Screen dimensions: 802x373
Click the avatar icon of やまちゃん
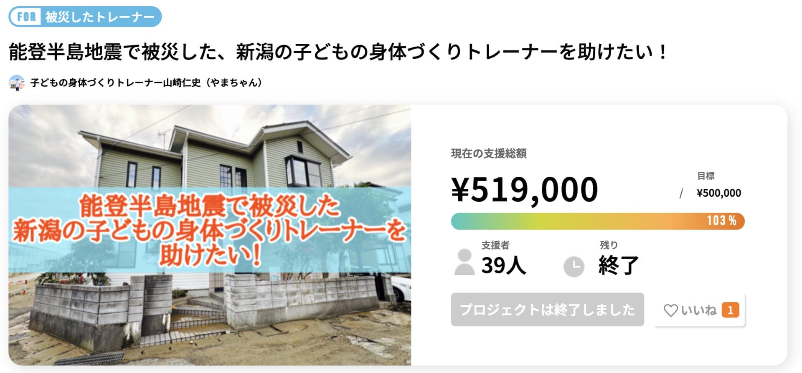16,82
